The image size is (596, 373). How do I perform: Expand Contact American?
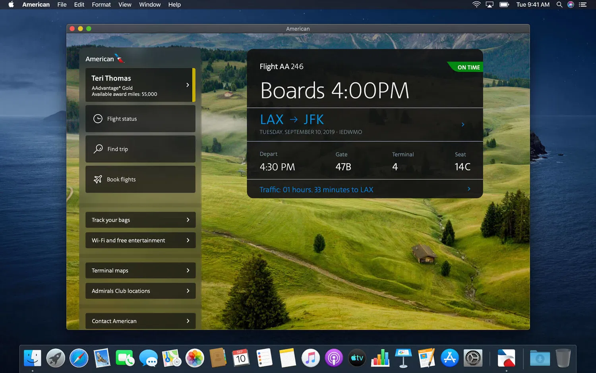pyautogui.click(x=140, y=321)
